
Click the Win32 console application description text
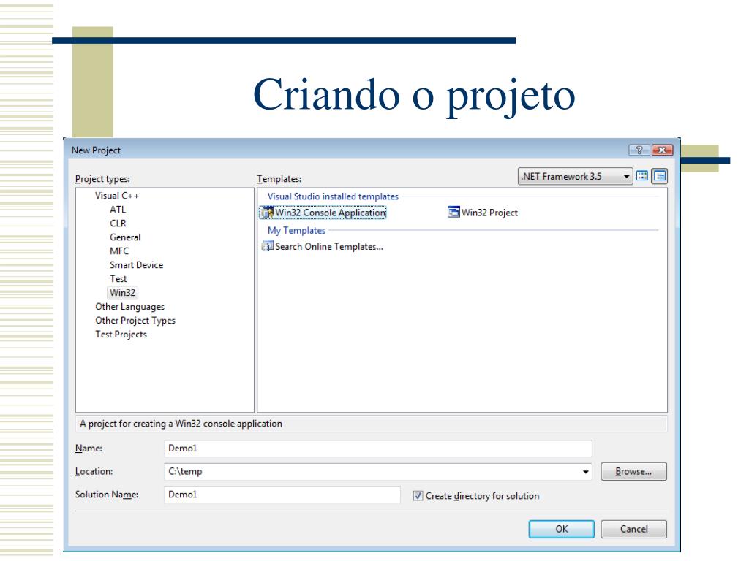181,424
